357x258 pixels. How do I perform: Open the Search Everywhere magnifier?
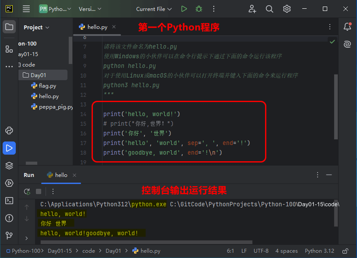tap(269, 9)
